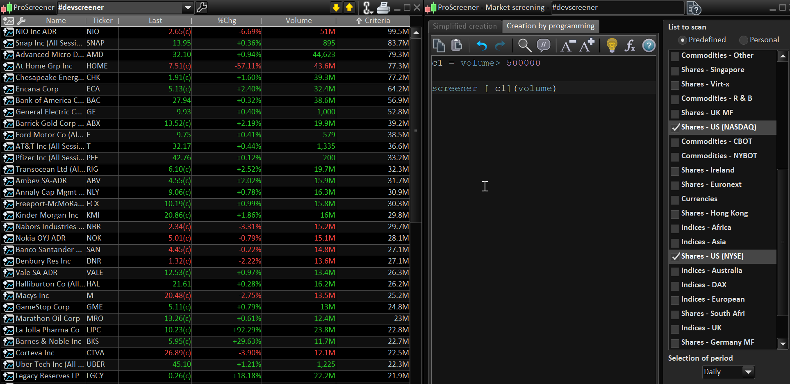The image size is (790, 384).
Task: Check the Shares - Singapore checkbox
Action: (x=675, y=71)
